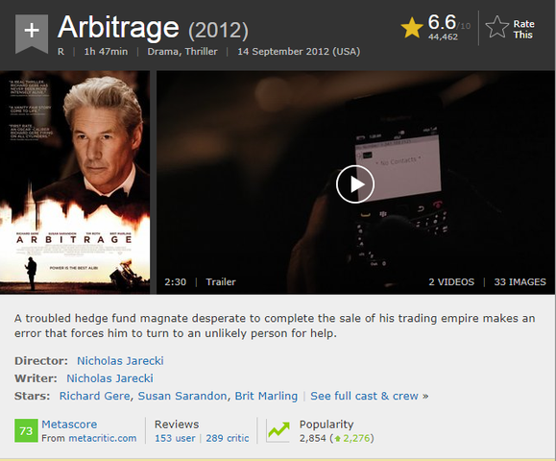Open the Metascore link
Screen dimensions: 556x461
[69, 425]
